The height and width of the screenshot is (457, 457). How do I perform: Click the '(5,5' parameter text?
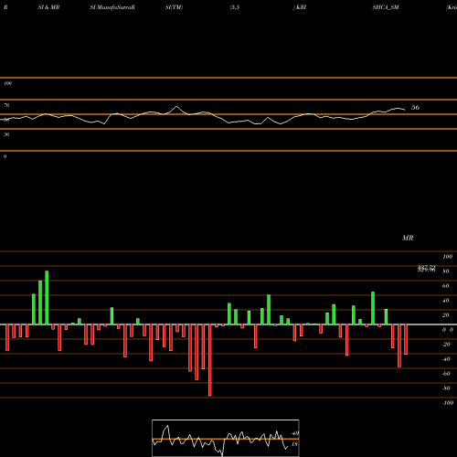234,7
